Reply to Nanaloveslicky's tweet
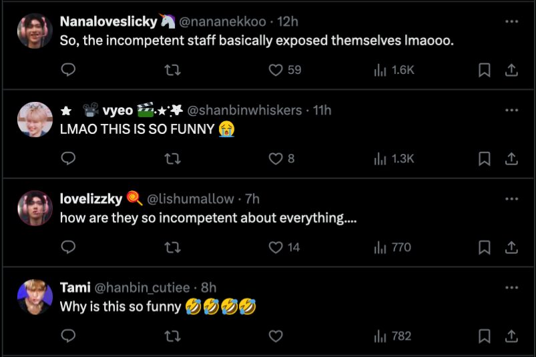 click(68, 70)
